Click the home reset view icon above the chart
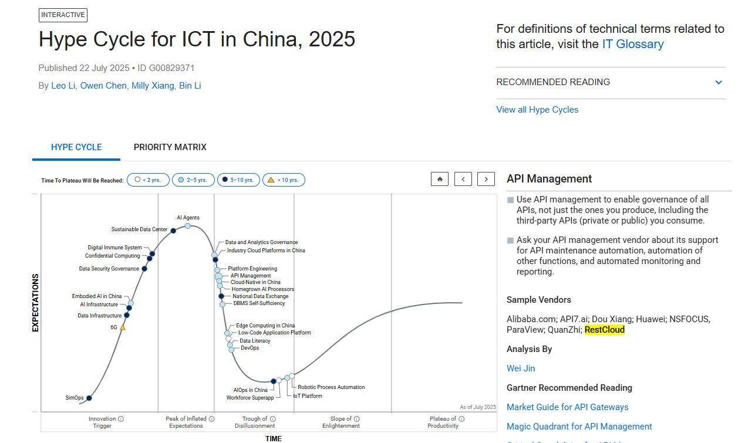Viewport: 755px width, 443px height. tap(439, 178)
